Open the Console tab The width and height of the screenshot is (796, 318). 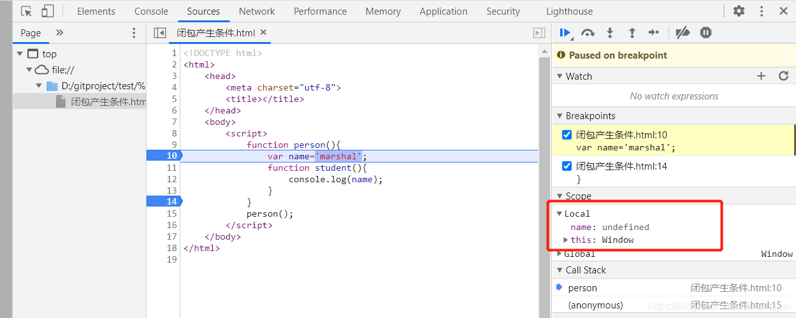pyautogui.click(x=152, y=11)
